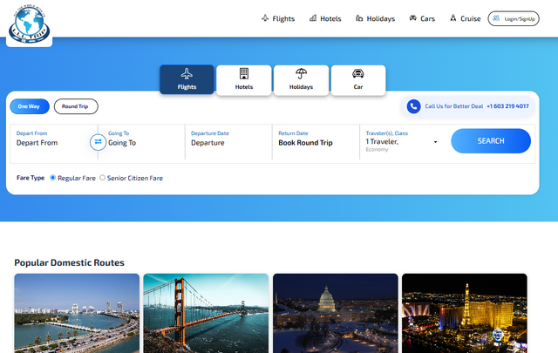Open the Miami coastal city route thumbnail
This screenshot has height=353, width=558.
(x=77, y=313)
